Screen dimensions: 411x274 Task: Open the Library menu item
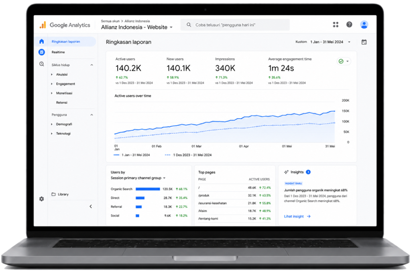coord(63,194)
